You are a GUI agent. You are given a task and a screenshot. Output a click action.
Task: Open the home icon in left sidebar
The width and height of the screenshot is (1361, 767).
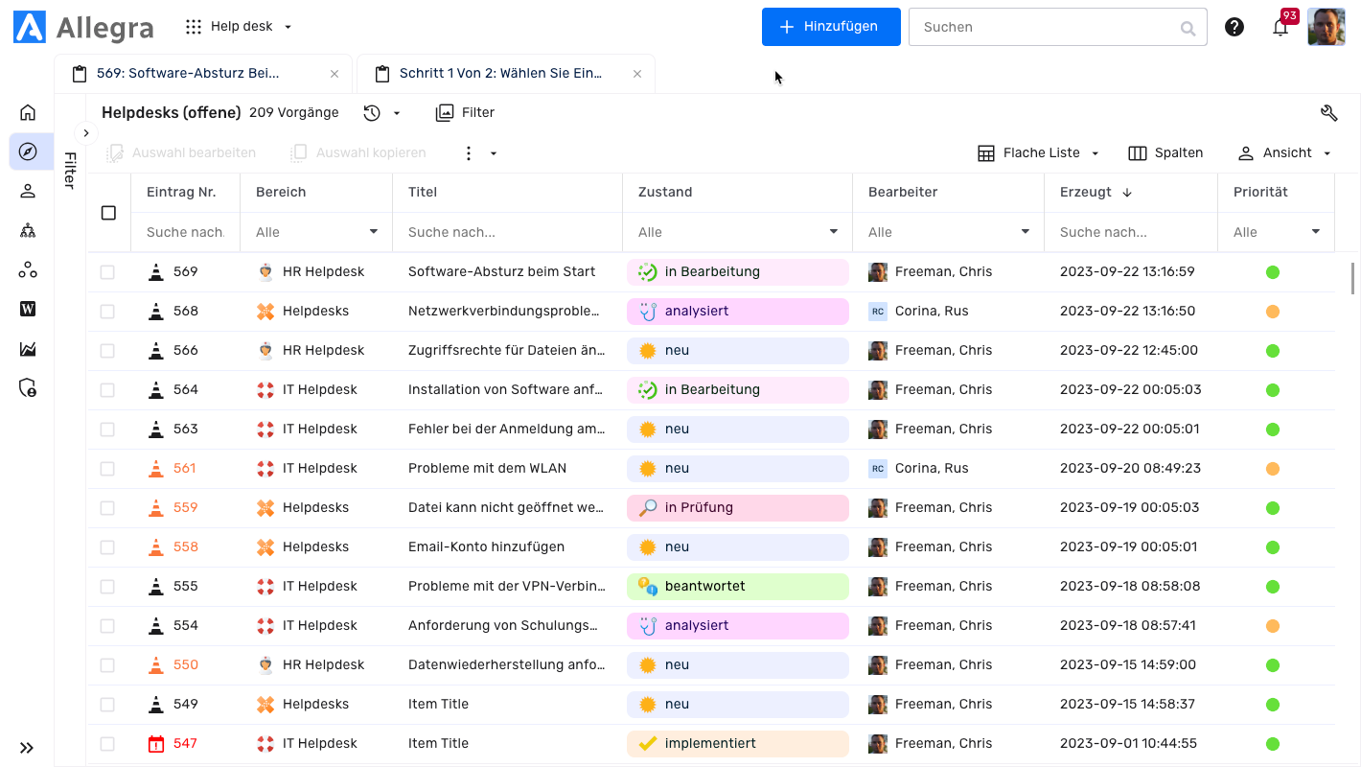pyautogui.click(x=28, y=112)
